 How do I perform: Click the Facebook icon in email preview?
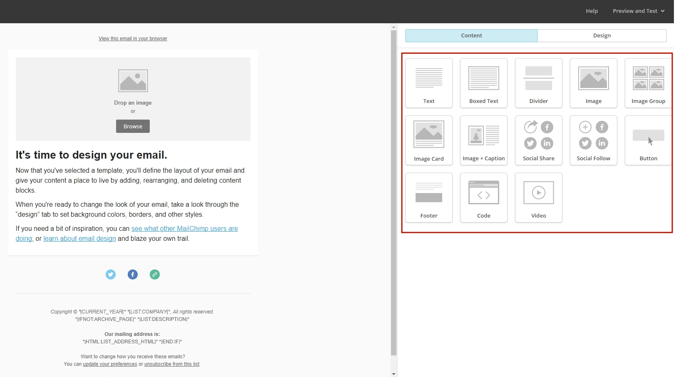pos(133,274)
